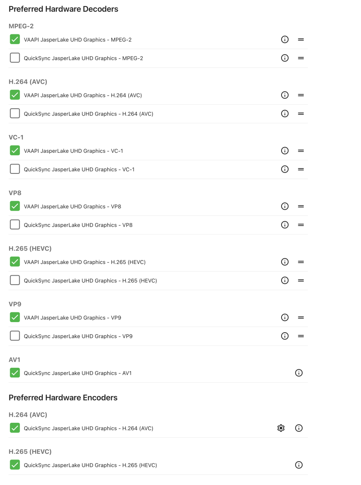Enable QuickSync H.265 (HEVC) decoder checkbox
The width and height of the screenshot is (361, 485).
(15, 280)
